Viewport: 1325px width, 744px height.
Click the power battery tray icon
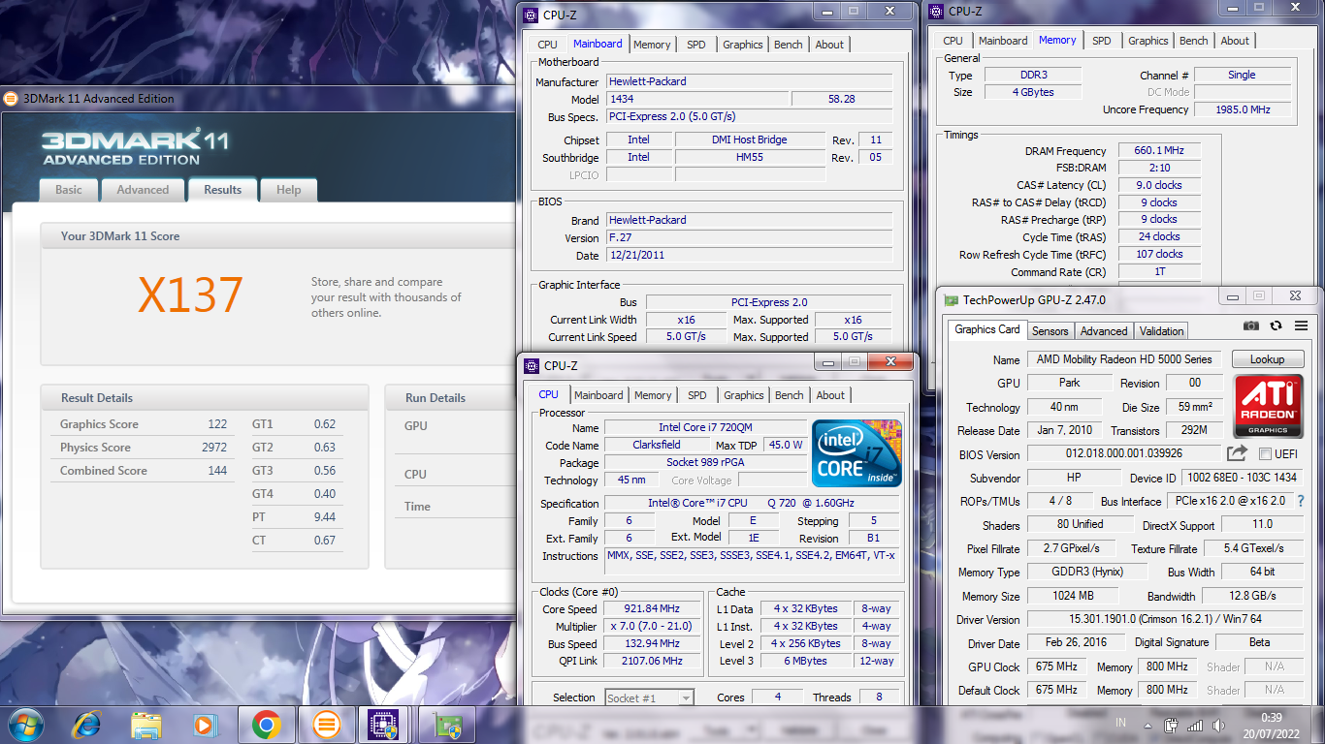1172,724
